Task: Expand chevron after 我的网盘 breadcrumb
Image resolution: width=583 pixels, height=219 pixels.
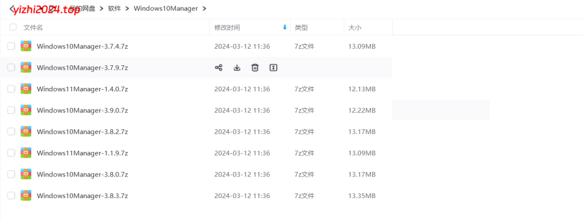Action: [x=101, y=9]
